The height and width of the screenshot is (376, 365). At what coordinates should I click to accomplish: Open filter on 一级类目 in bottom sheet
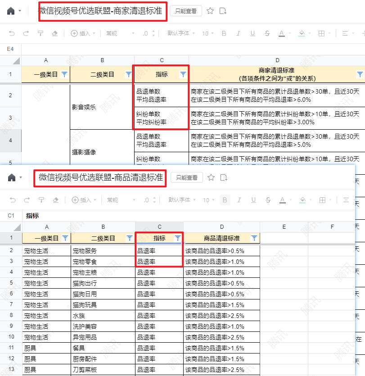point(65,238)
